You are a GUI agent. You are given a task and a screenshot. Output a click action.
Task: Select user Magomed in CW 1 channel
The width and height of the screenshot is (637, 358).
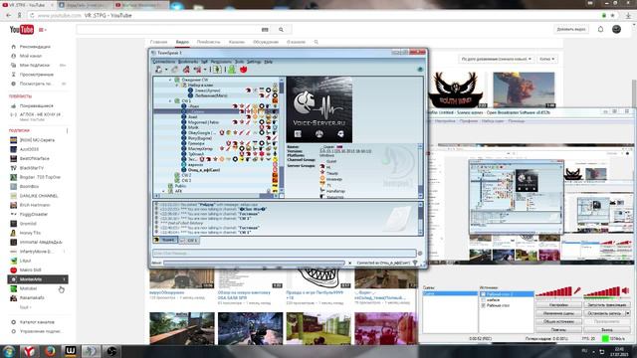[203, 122]
